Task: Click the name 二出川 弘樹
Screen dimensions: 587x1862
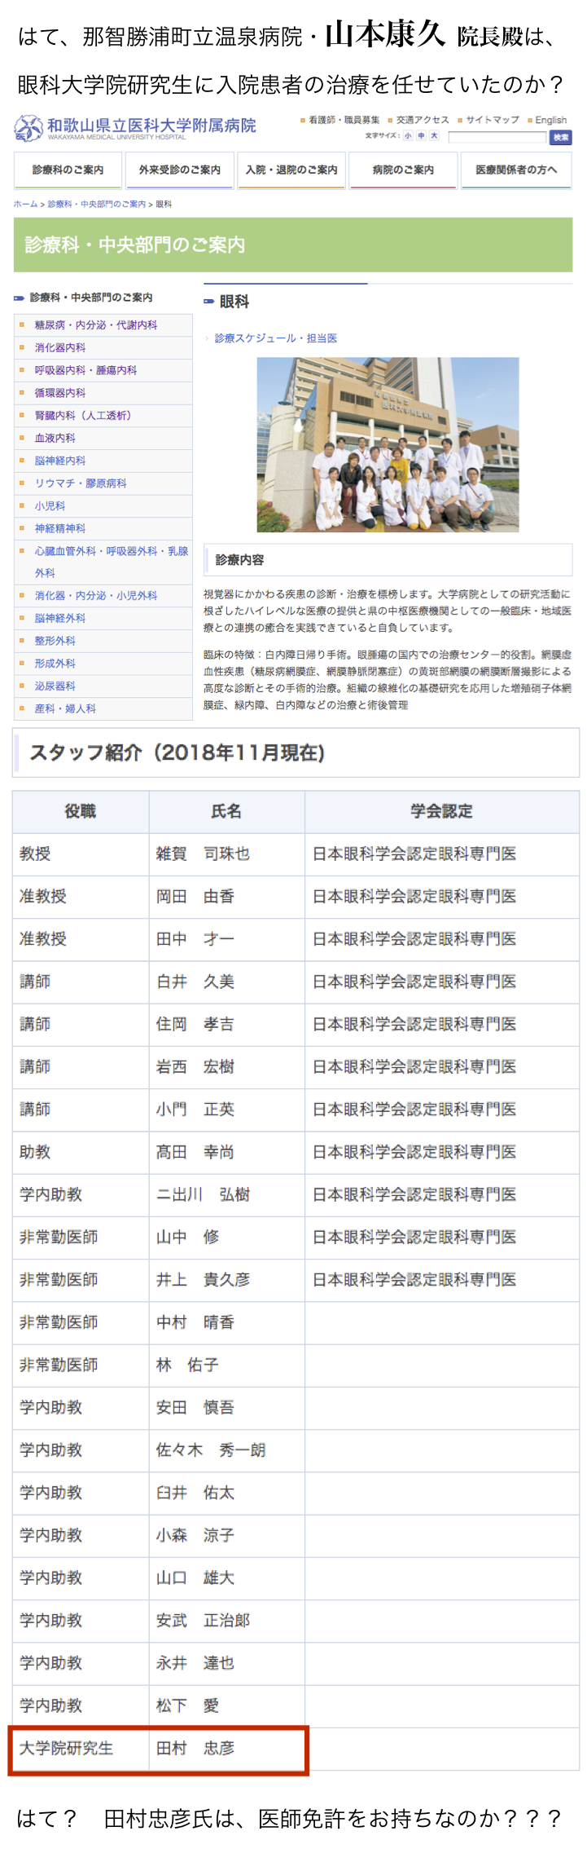Action: pos(203,1195)
